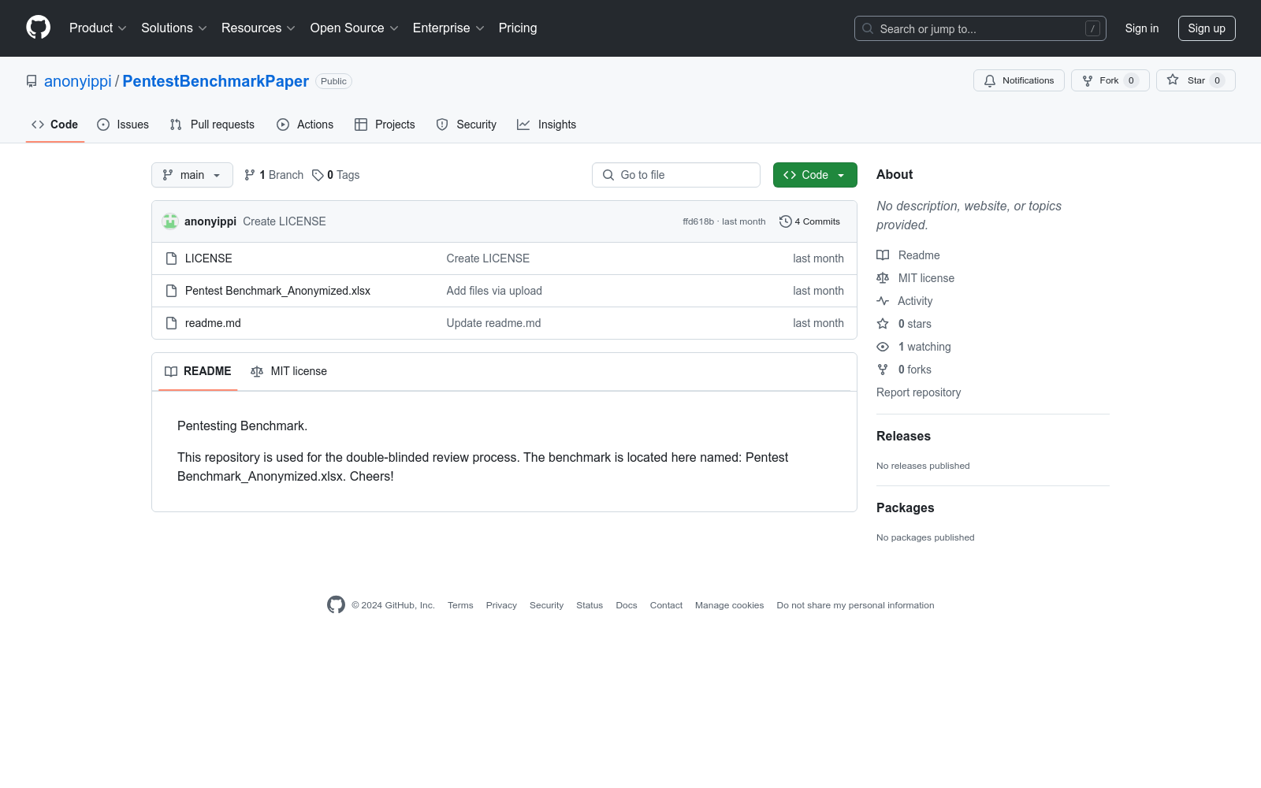Click the GitHub logo in header
This screenshot has width=1261, height=788.
coord(38,28)
